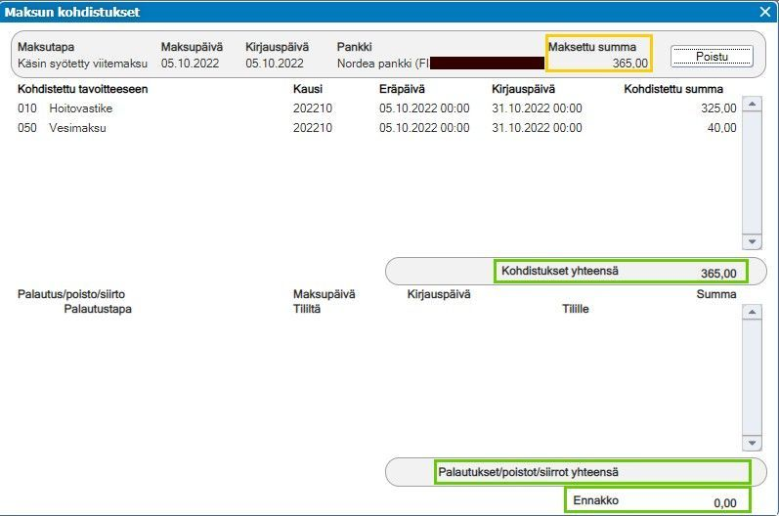Click the Eräpäivä column header
The image size is (779, 516).
pyautogui.click(x=402, y=89)
